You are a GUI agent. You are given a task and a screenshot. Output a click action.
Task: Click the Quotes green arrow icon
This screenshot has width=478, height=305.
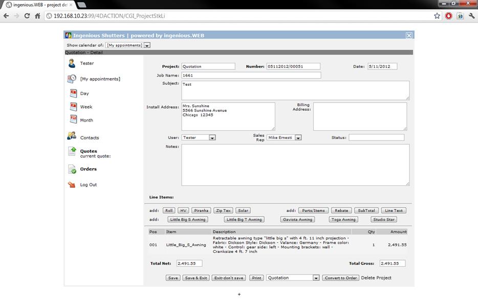[x=72, y=152]
